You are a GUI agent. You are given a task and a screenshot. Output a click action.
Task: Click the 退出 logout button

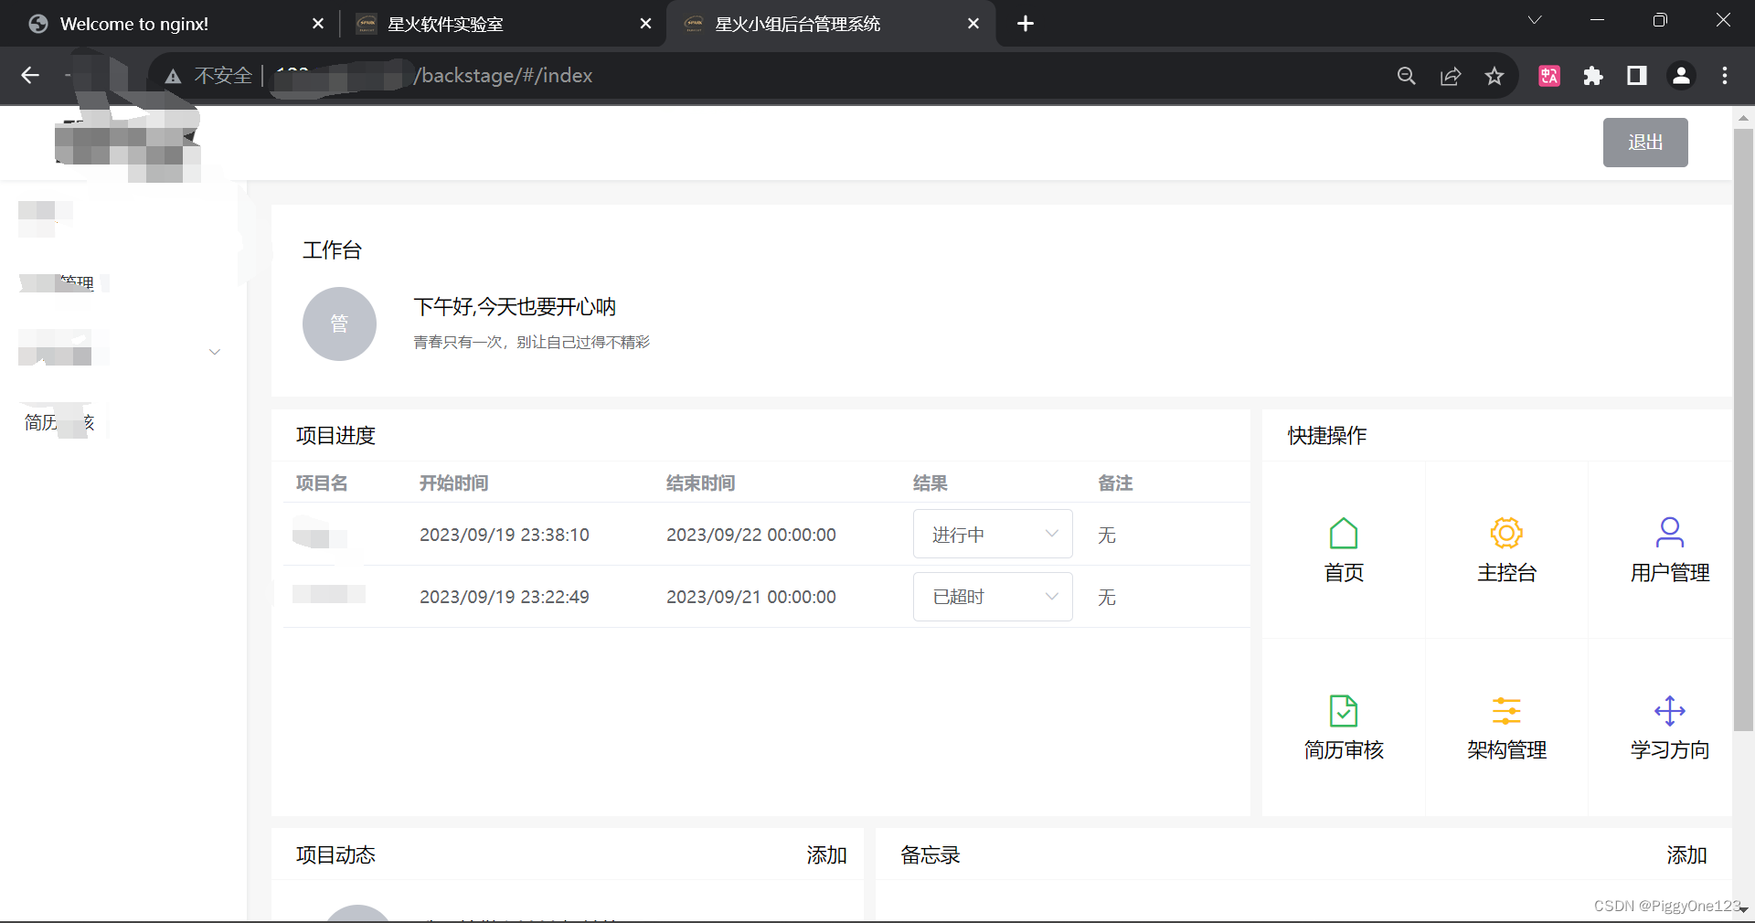(1645, 143)
